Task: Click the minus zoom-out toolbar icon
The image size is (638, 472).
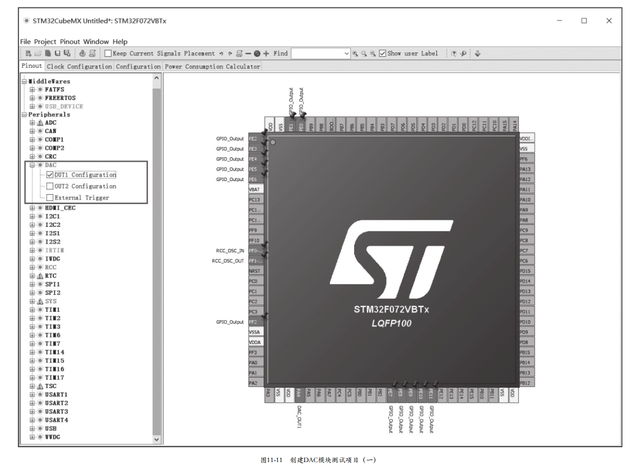Action: click(248, 53)
